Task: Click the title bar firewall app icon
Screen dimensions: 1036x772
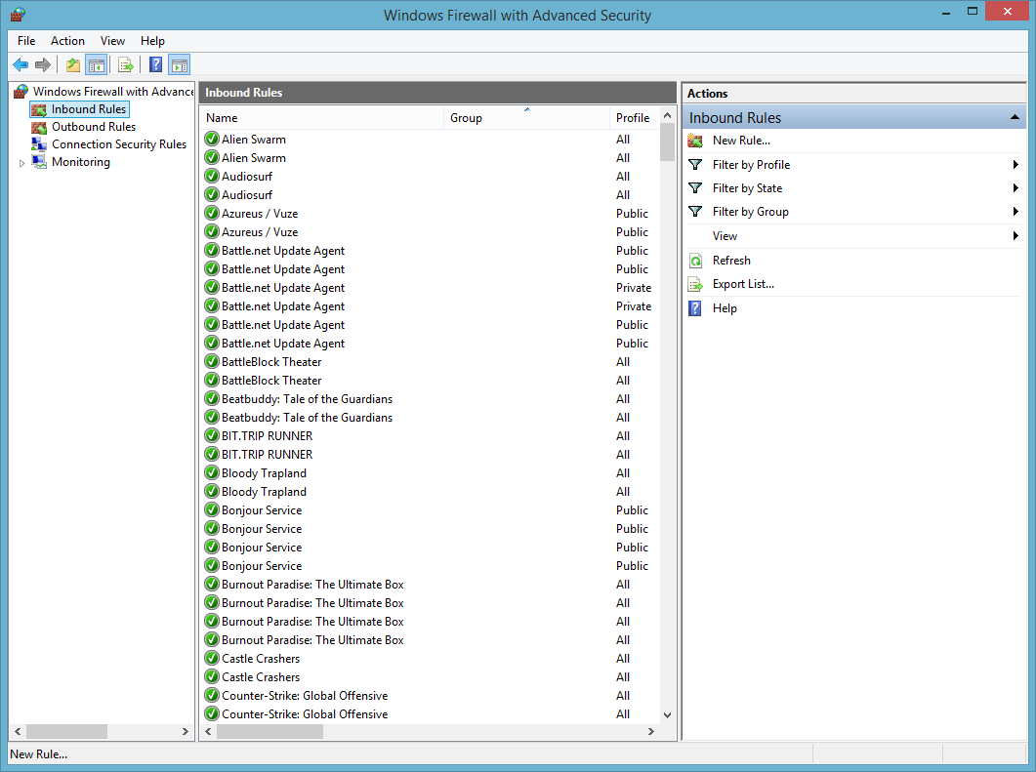Action: [18, 15]
